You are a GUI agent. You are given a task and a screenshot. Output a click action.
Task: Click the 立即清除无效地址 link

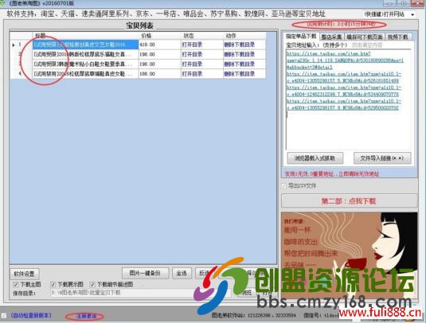pos(358,174)
